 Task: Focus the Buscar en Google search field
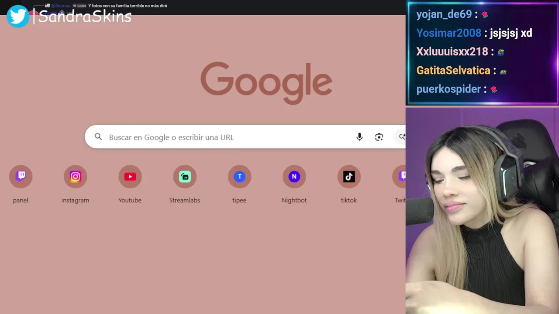245,137
